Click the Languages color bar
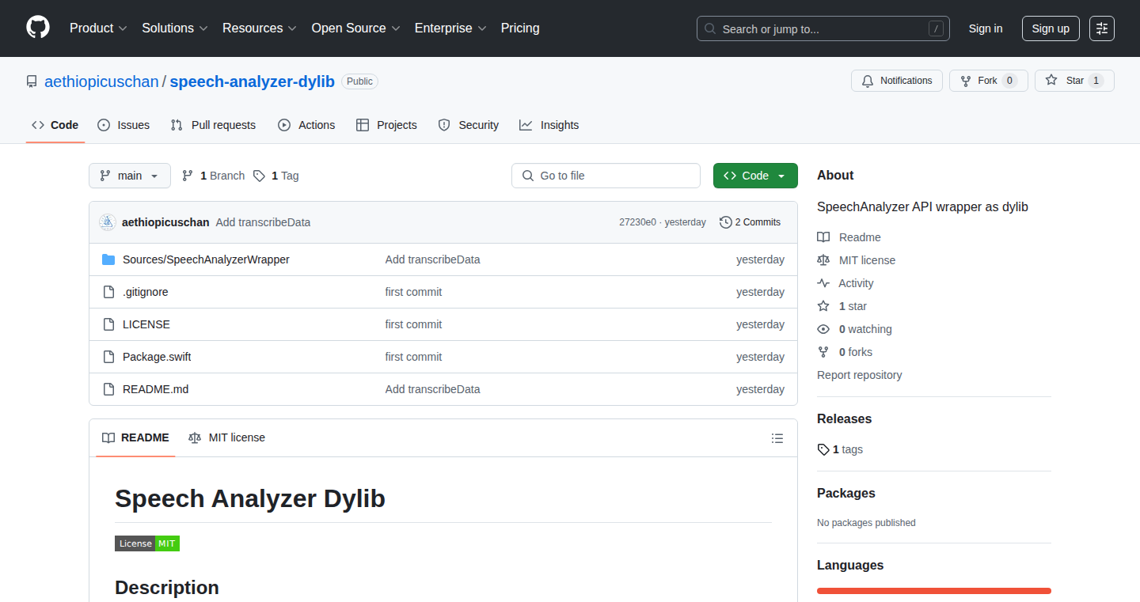 pyautogui.click(x=934, y=590)
